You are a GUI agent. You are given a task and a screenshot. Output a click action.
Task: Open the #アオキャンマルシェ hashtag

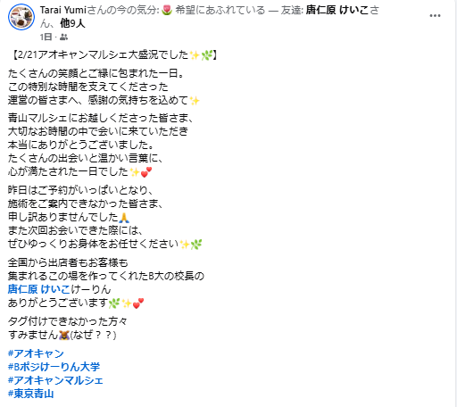(55, 380)
